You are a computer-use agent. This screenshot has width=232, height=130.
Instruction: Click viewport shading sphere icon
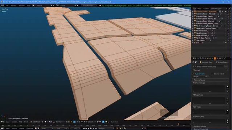coord(45,122)
